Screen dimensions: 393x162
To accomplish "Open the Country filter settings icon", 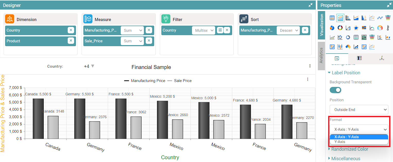I will coord(220,30).
